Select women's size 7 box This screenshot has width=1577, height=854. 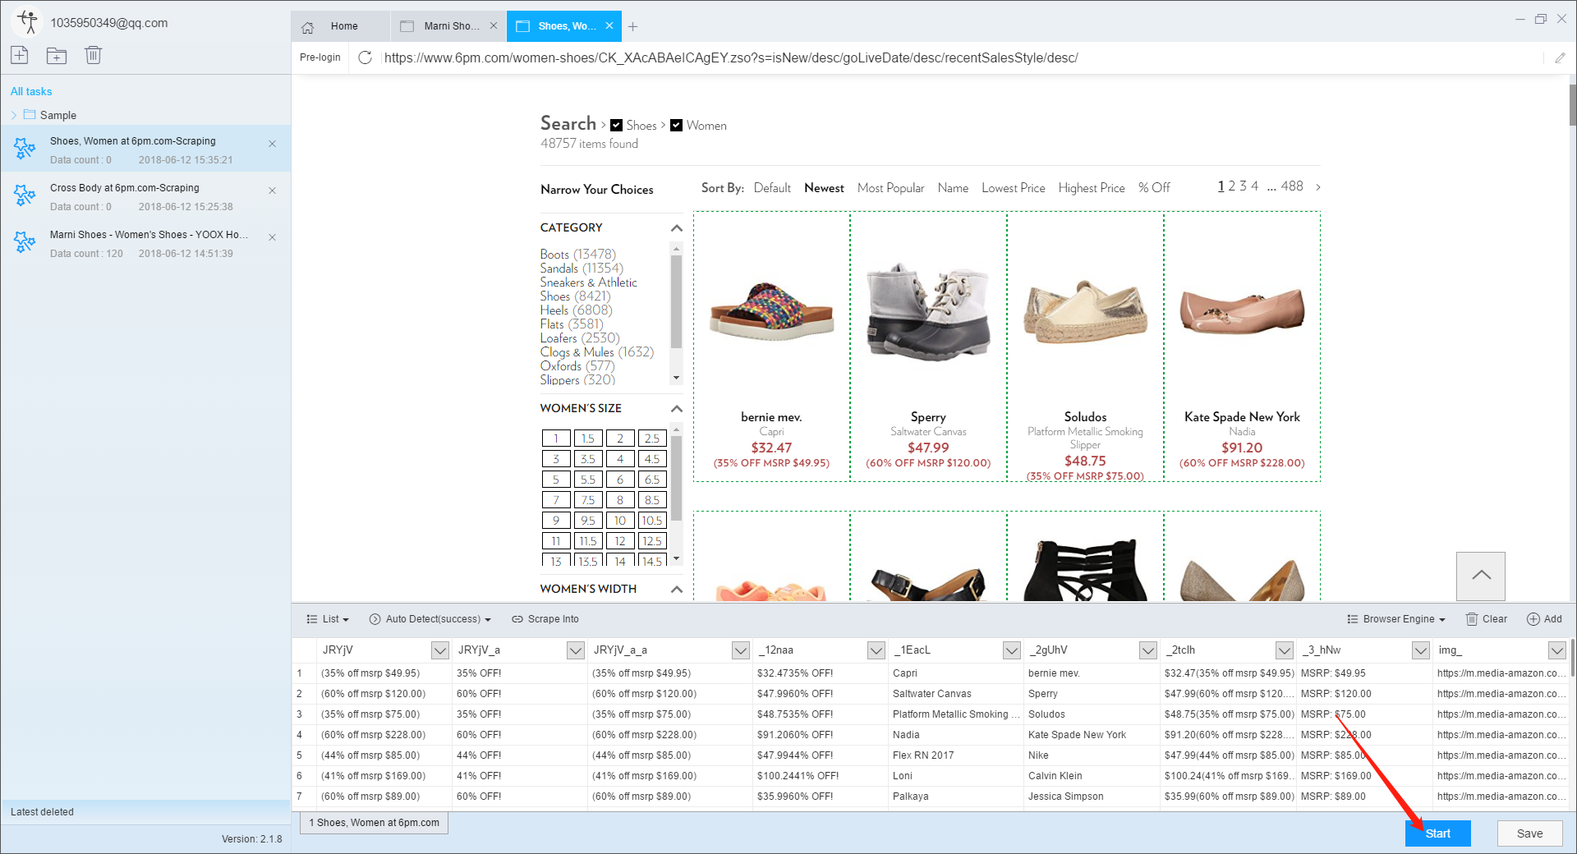click(556, 500)
